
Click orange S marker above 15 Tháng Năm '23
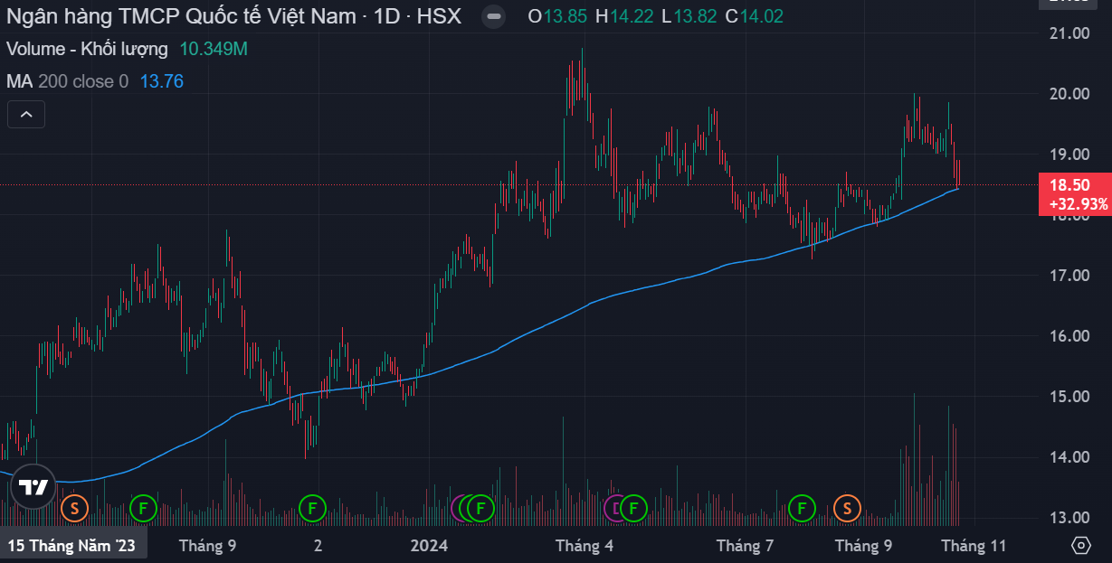tap(74, 509)
